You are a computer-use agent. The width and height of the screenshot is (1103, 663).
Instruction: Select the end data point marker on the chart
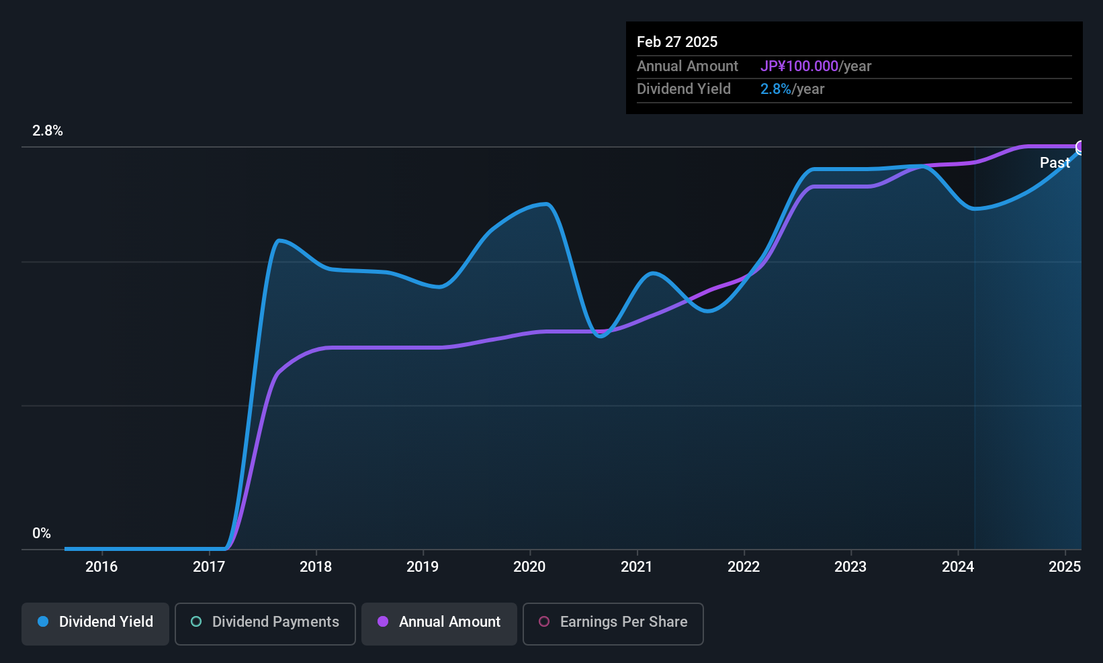[1081, 147]
